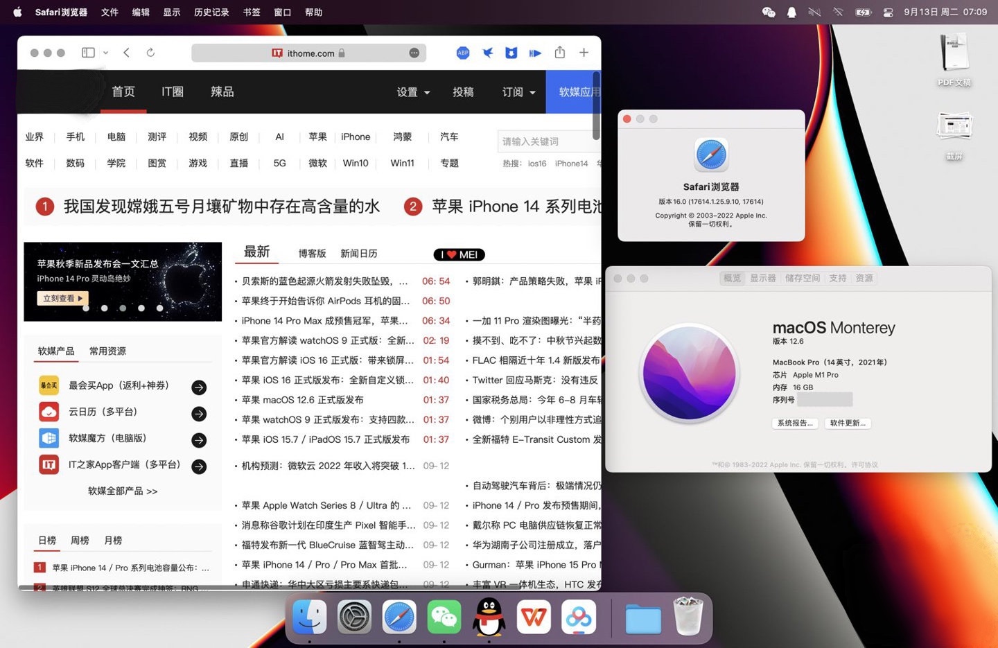Click the Safari page vertical scrollbar
This screenshot has height=648, width=998.
(596, 105)
